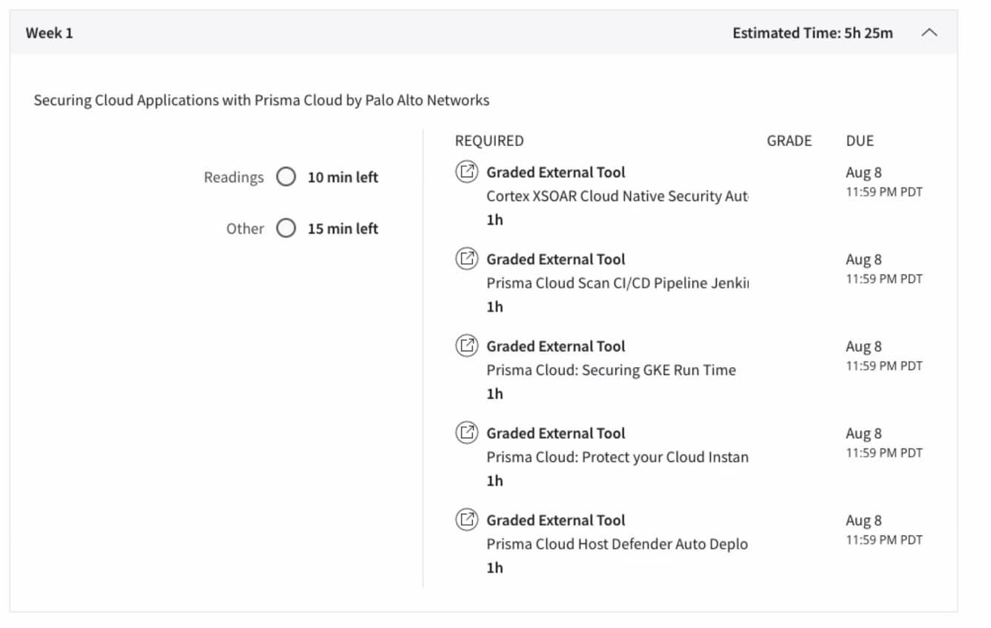Click 1h duration under Cortex XSOAR item

[494, 219]
